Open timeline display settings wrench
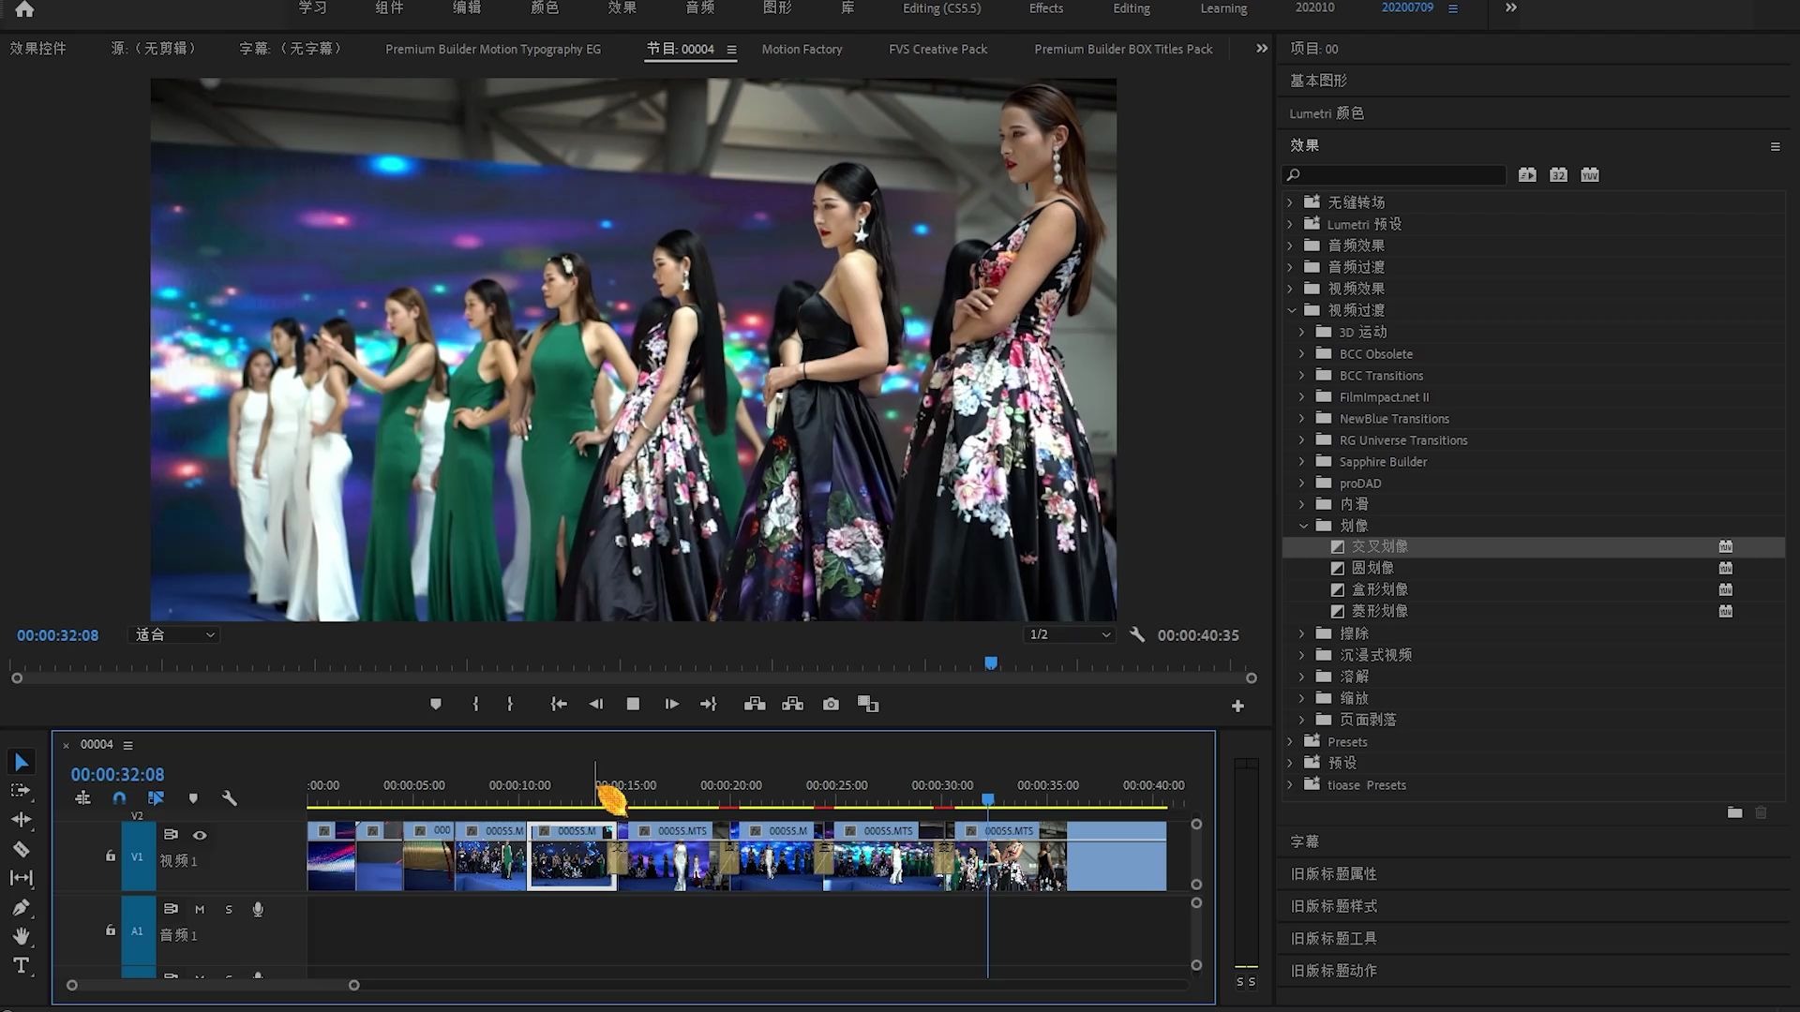The width and height of the screenshot is (1800, 1012). [x=229, y=798]
